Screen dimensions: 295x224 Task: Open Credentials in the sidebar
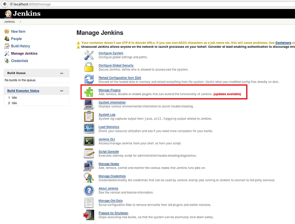pos(20,61)
